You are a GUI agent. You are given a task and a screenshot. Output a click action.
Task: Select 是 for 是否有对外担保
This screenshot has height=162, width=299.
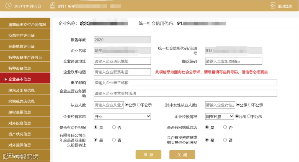96,127
